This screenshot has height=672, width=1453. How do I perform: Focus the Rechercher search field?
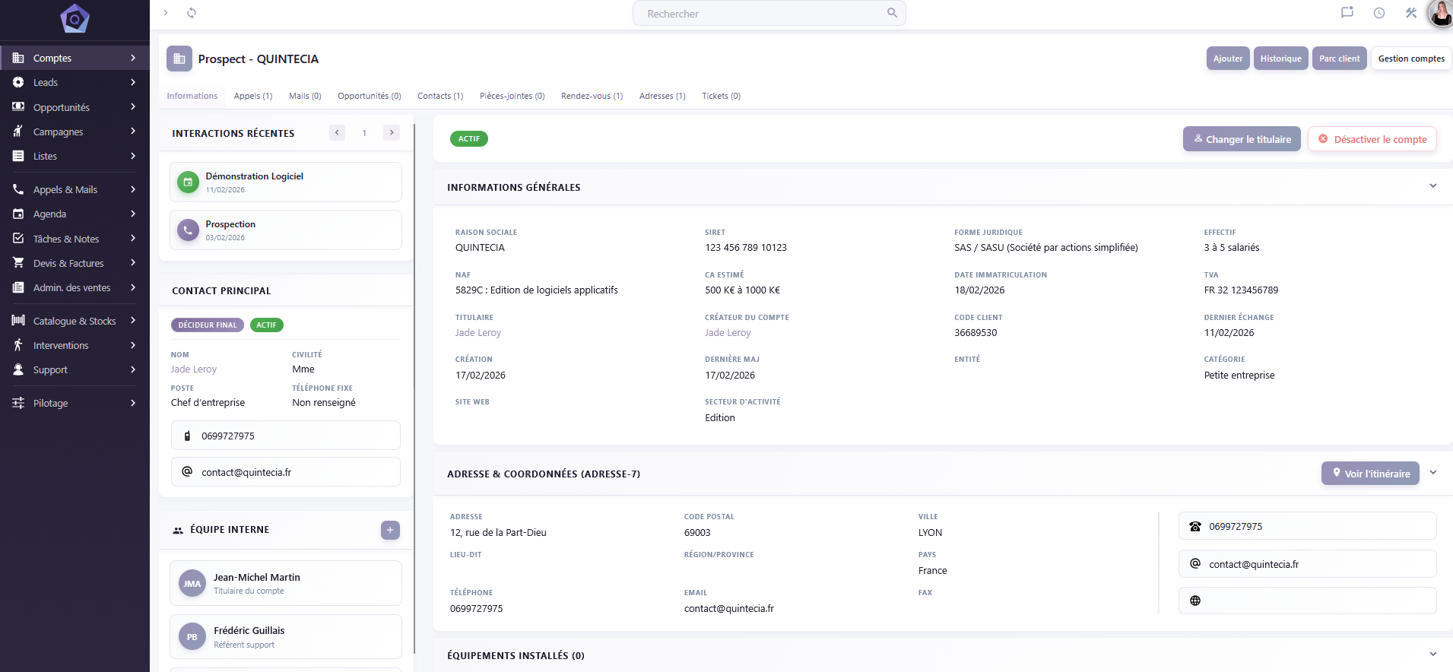(760, 14)
